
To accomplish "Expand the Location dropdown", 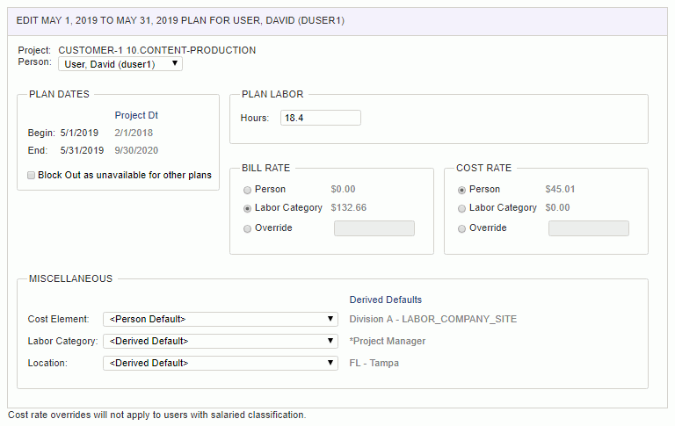I will (x=221, y=363).
